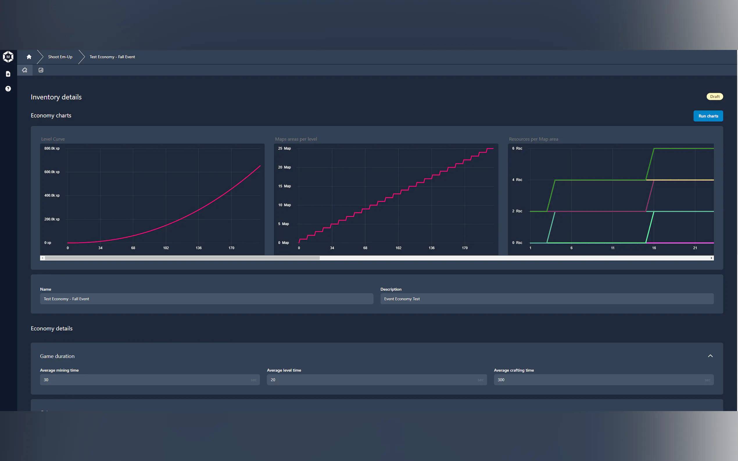Click the chart scrollbar left arrow
The image size is (738, 461).
pos(43,258)
